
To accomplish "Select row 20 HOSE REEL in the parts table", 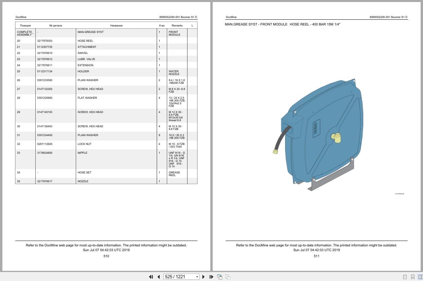I will pyautogui.click(x=86, y=40).
